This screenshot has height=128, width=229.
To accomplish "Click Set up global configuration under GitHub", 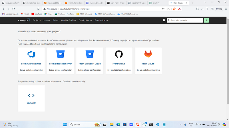I will click(119, 70).
